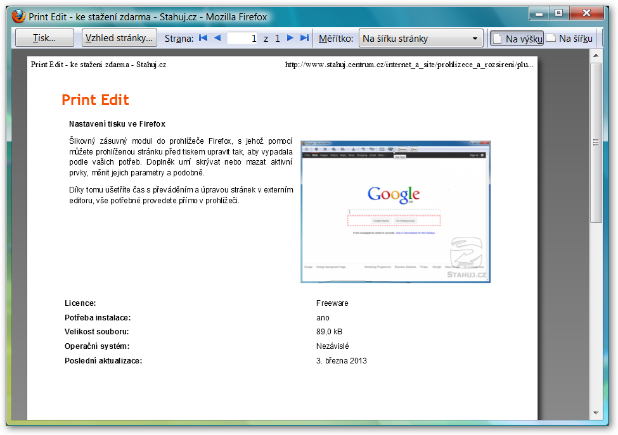Screen dimensions: 618x435
Task: Open the Měřítko scale dropdown
Action: 420,38
